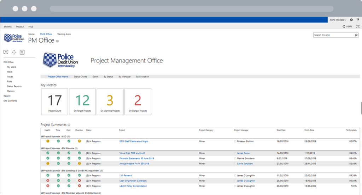
Task: Tick the checkbox beside Carrie Schubert
Action: click(x=235, y=164)
